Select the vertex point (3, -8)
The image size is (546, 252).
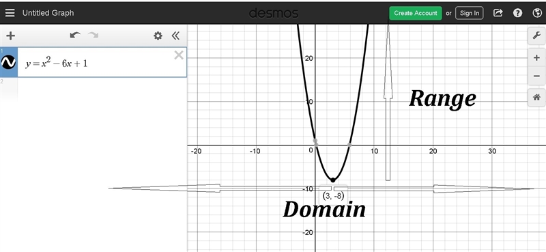click(333, 180)
